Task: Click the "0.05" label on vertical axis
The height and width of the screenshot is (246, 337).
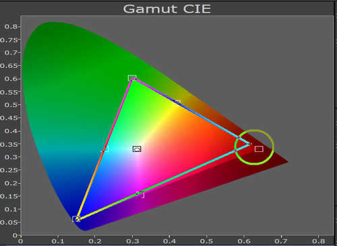Action: coord(9,222)
